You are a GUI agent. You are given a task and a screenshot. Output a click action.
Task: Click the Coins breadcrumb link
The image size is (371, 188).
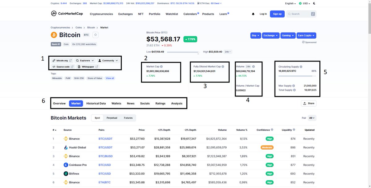[x=79, y=28]
